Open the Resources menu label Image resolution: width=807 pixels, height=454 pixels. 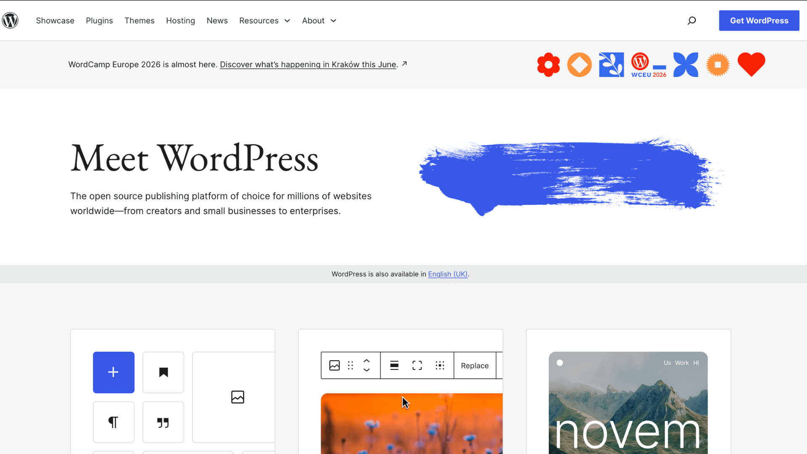pos(259,21)
